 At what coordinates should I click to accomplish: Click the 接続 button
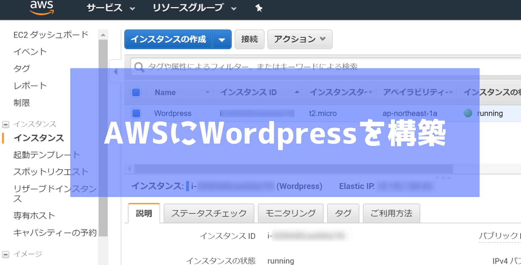point(250,39)
